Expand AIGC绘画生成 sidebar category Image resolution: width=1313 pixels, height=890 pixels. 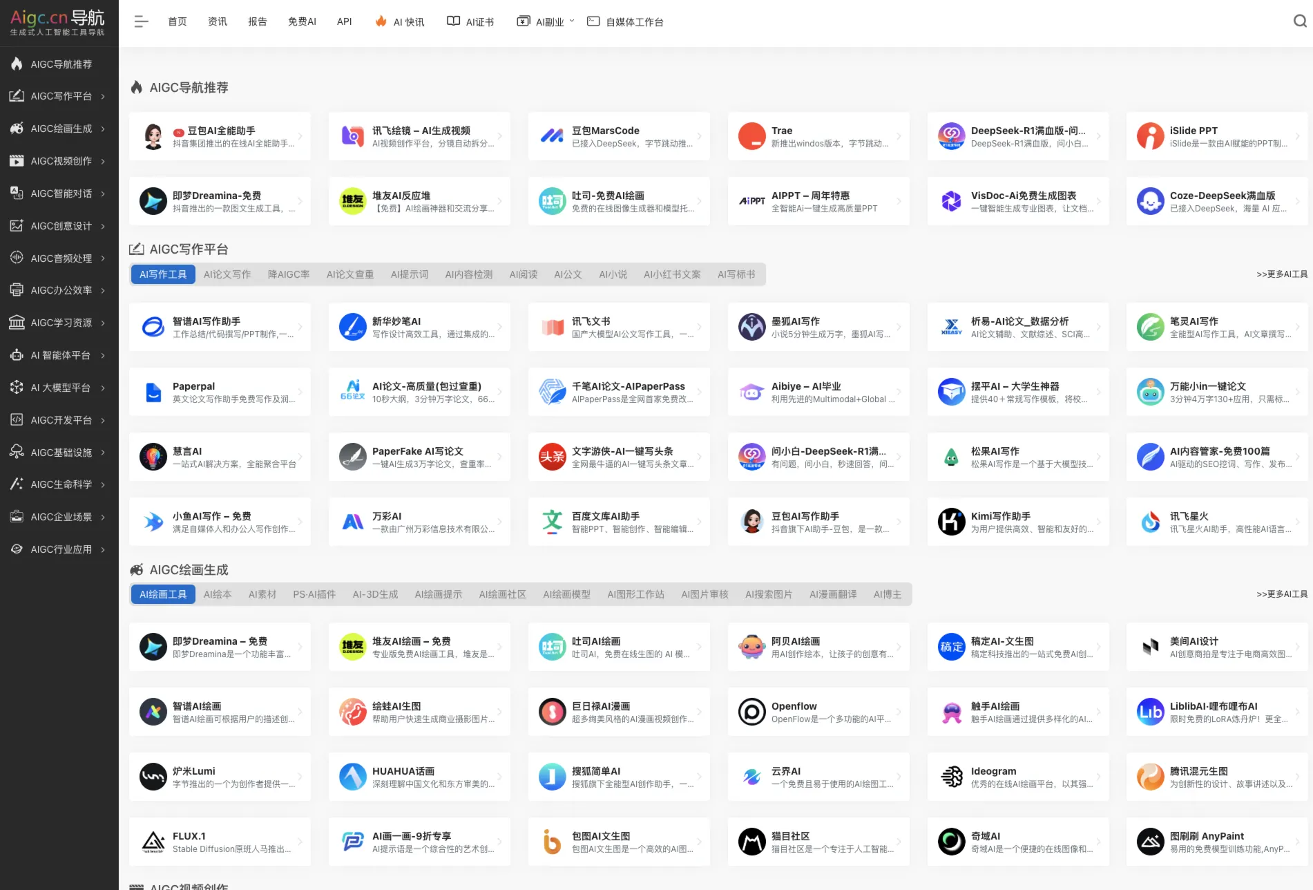click(59, 129)
